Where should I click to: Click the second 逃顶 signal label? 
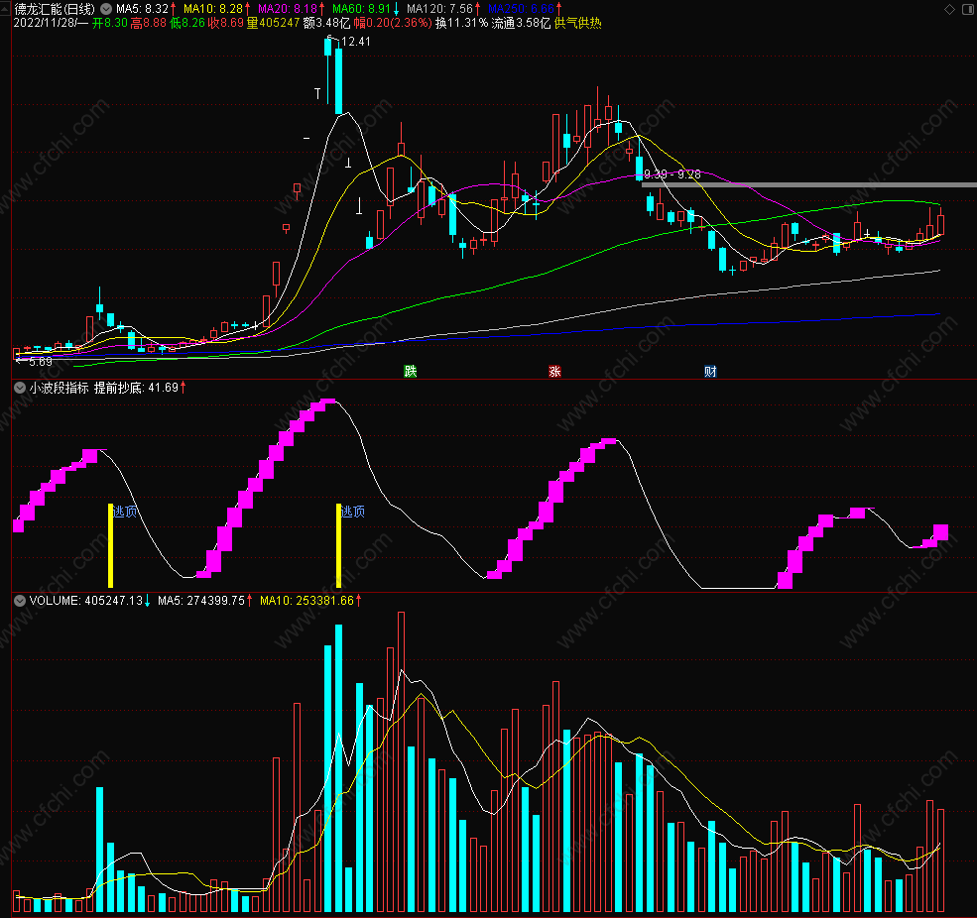tap(353, 512)
